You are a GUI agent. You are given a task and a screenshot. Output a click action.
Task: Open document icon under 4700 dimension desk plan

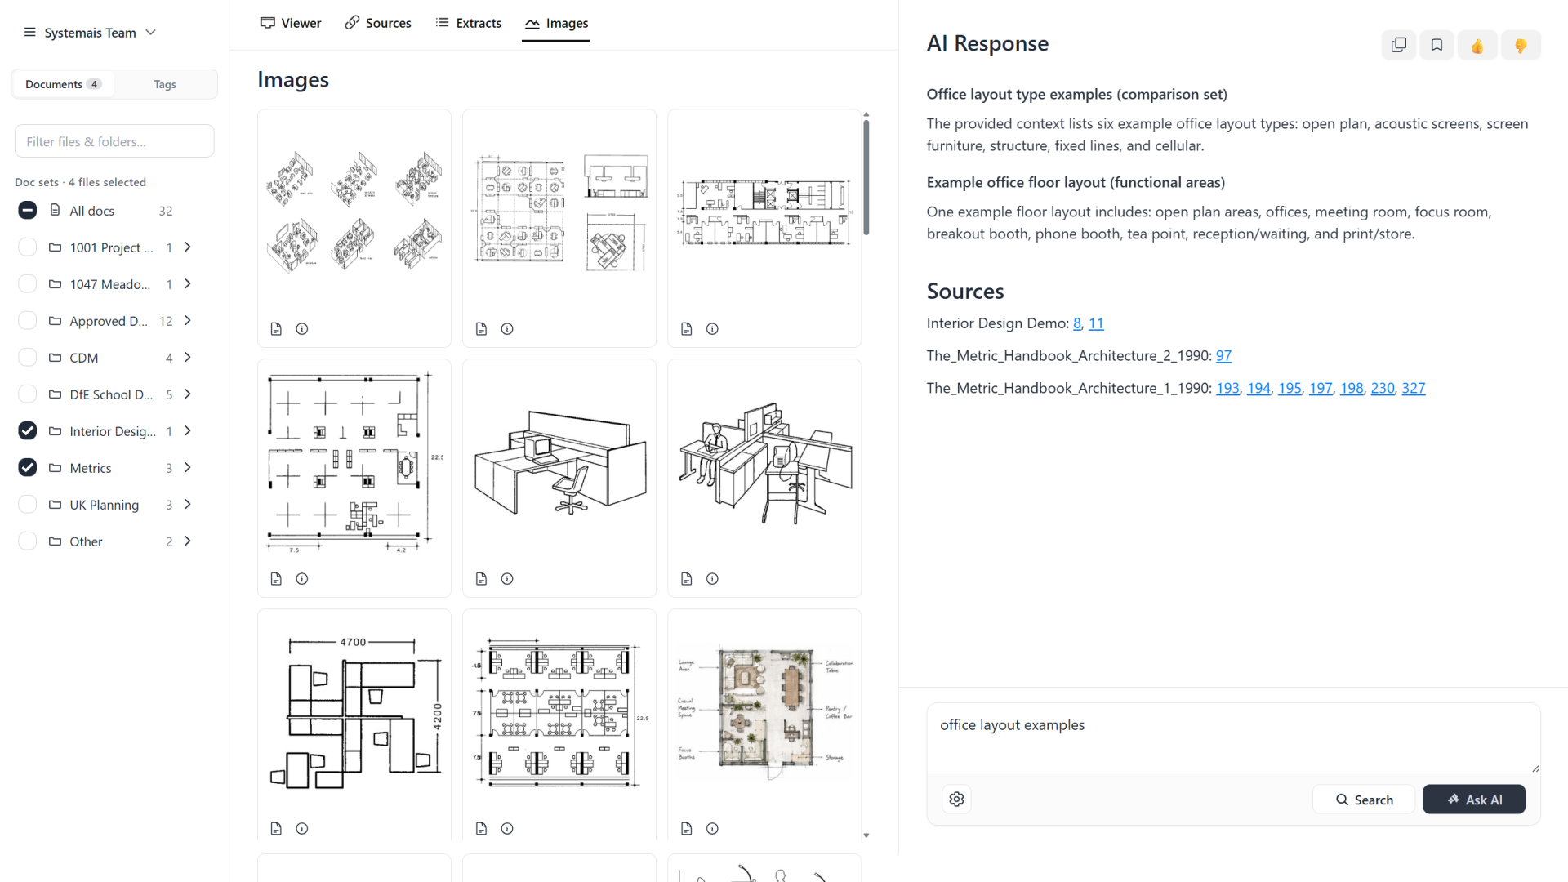point(276,829)
